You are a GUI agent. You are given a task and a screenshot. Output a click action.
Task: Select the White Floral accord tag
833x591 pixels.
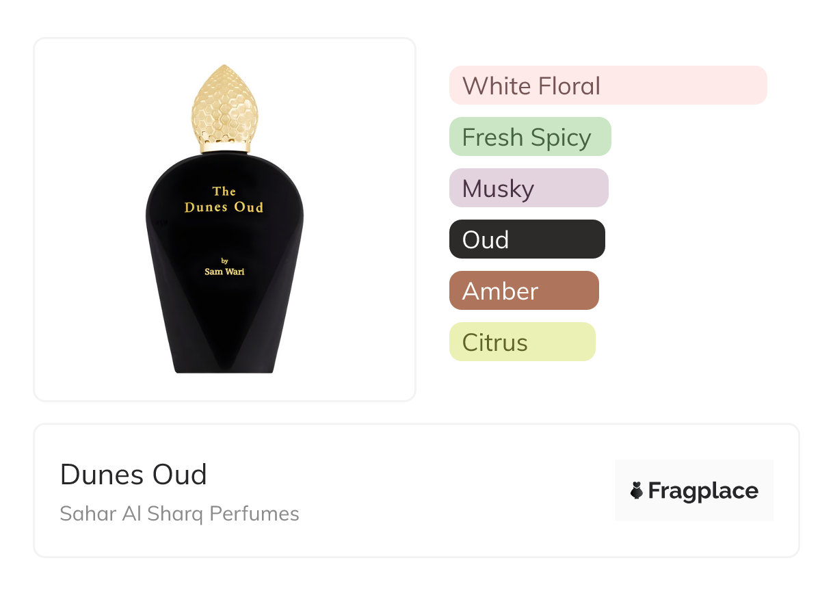pyautogui.click(x=607, y=86)
